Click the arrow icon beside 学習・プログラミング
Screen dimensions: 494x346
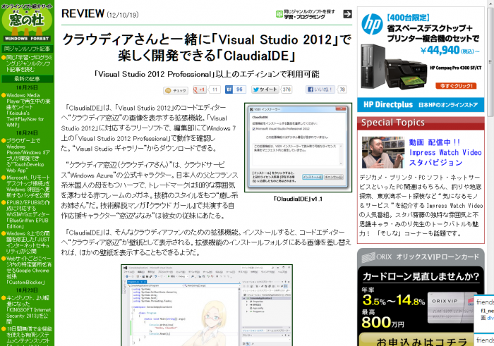347,14
